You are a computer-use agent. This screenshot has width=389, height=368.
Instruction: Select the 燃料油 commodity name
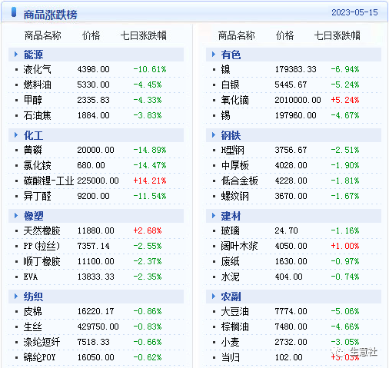(x=37, y=85)
